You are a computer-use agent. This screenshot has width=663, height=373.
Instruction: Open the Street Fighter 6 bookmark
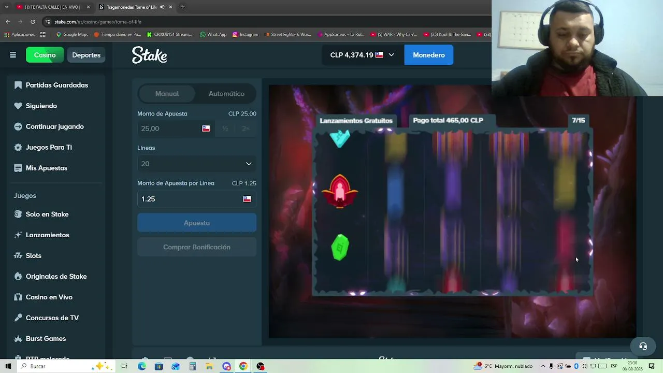coord(287,35)
